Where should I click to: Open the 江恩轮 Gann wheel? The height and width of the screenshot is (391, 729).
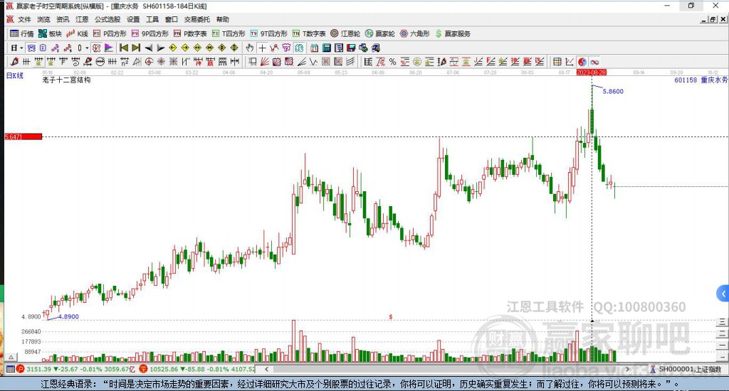pyautogui.click(x=345, y=33)
